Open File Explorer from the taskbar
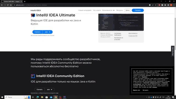 (42, 97)
